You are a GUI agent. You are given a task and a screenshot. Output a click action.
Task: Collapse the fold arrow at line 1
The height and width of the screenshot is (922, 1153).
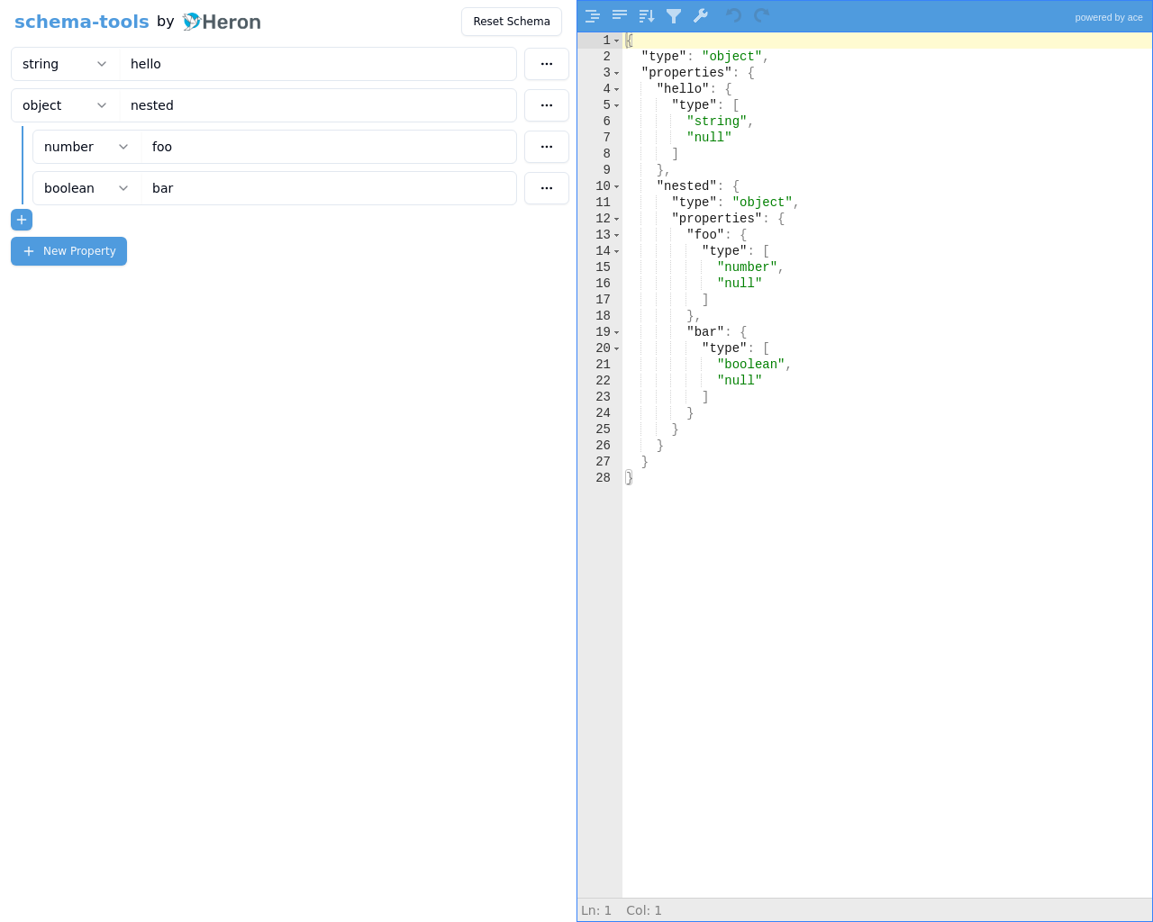(x=617, y=41)
